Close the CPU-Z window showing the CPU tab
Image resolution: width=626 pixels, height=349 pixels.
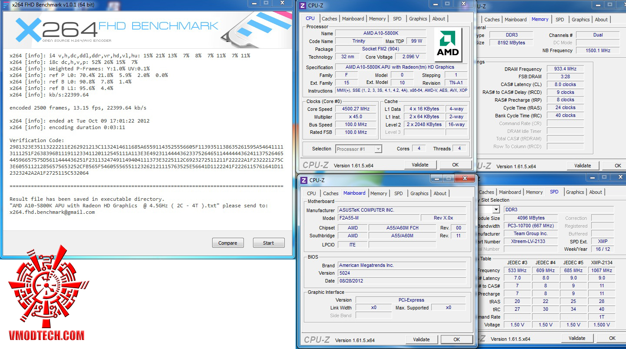pyautogui.click(x=463, y=4)
